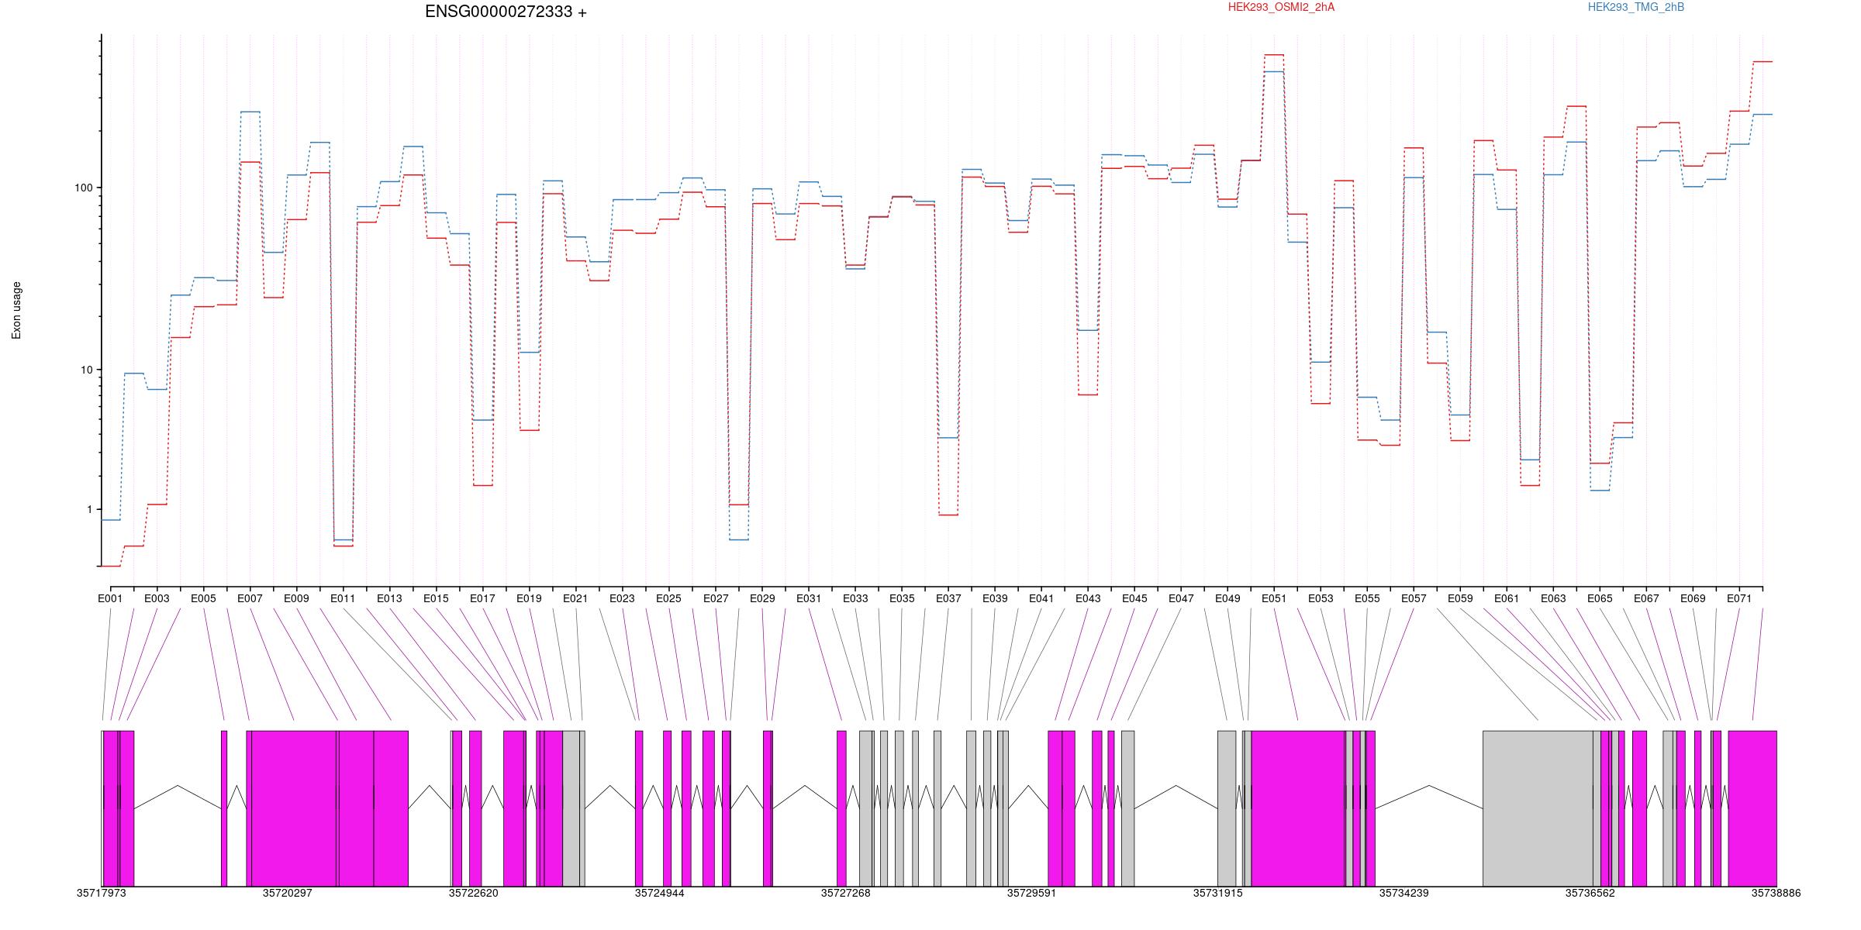Click exon label E065
This screenshot has height=930, width=1861.
coord(1600,598)
